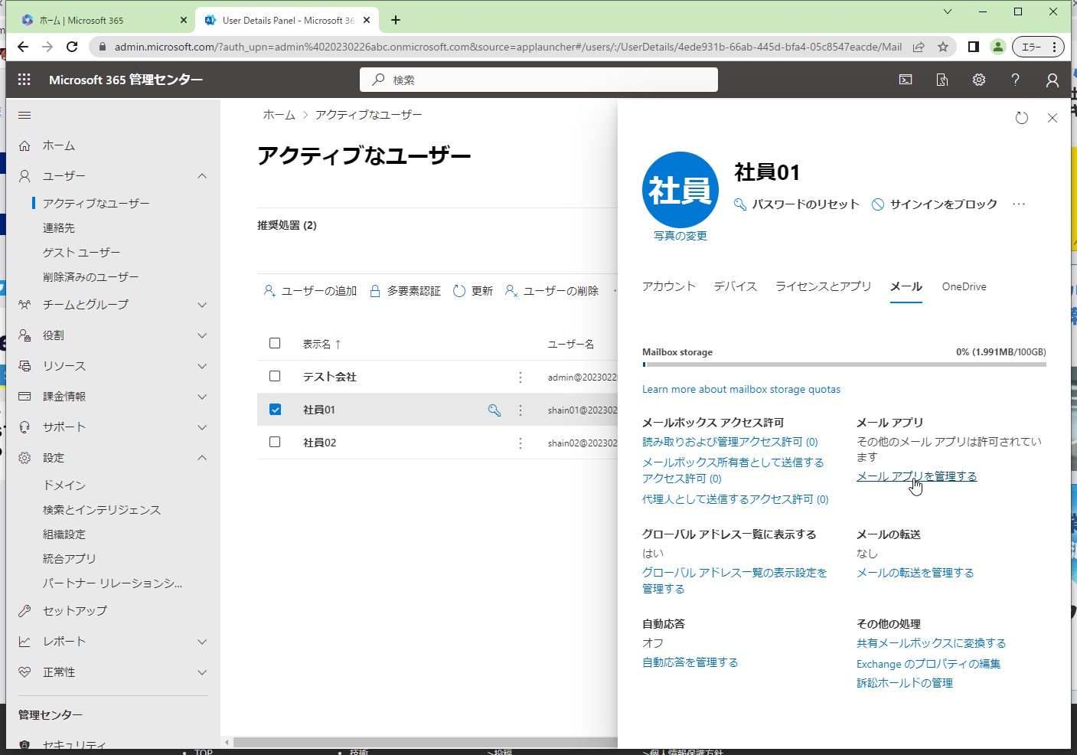Viewport: 1077px width, 755px height.
Task: Open 自動応答を管理する link
Action: click(690, 662)
